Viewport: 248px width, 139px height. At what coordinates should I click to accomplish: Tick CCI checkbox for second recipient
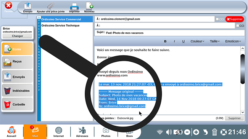tap(238, 26)
